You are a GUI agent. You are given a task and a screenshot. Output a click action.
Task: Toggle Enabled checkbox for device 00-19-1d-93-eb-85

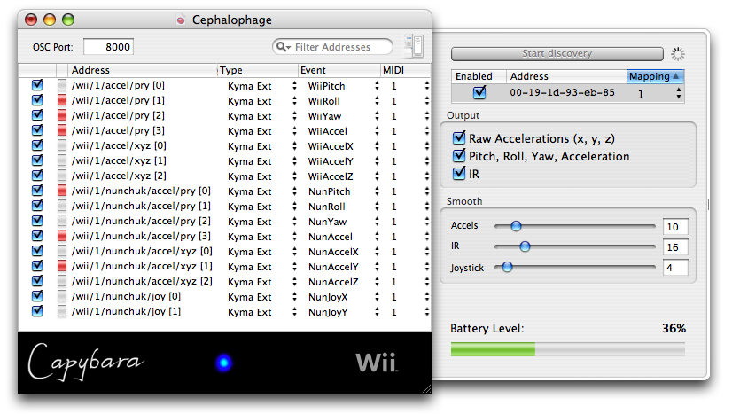click(x=479, y=92)
